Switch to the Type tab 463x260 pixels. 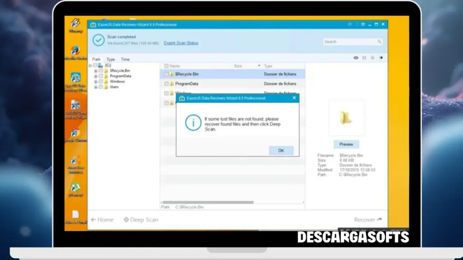point(110,59)
